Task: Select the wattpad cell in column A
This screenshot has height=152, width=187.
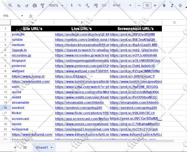Action: click(x=32, y=71)
